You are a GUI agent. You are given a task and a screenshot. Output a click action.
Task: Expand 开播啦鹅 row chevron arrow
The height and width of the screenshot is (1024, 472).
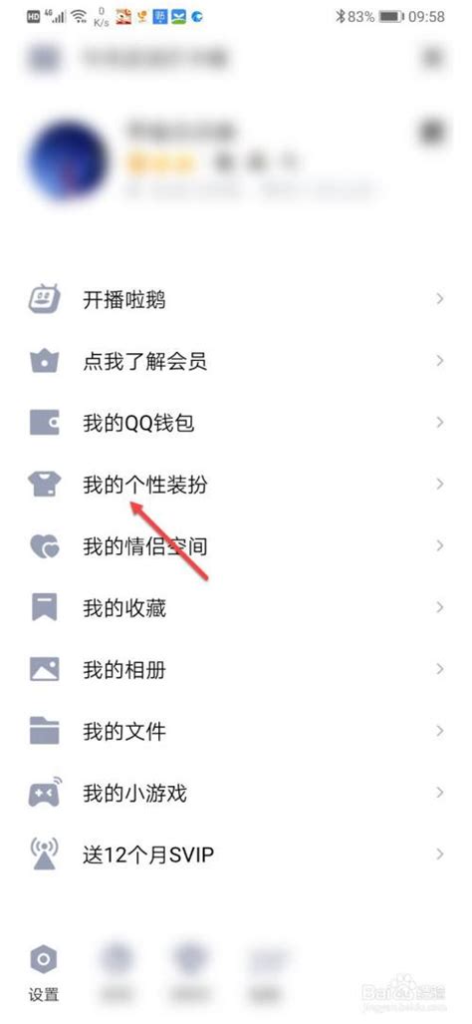tap(440, 299)
